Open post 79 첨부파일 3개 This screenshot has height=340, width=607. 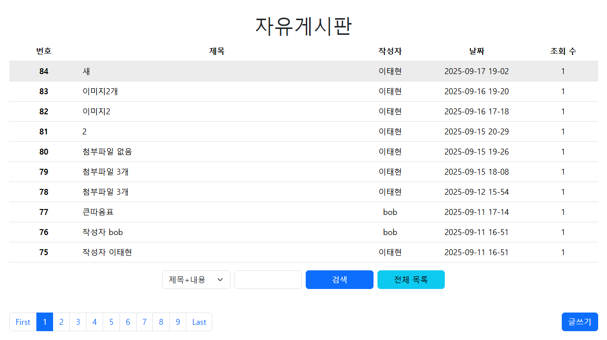point(106,172)
